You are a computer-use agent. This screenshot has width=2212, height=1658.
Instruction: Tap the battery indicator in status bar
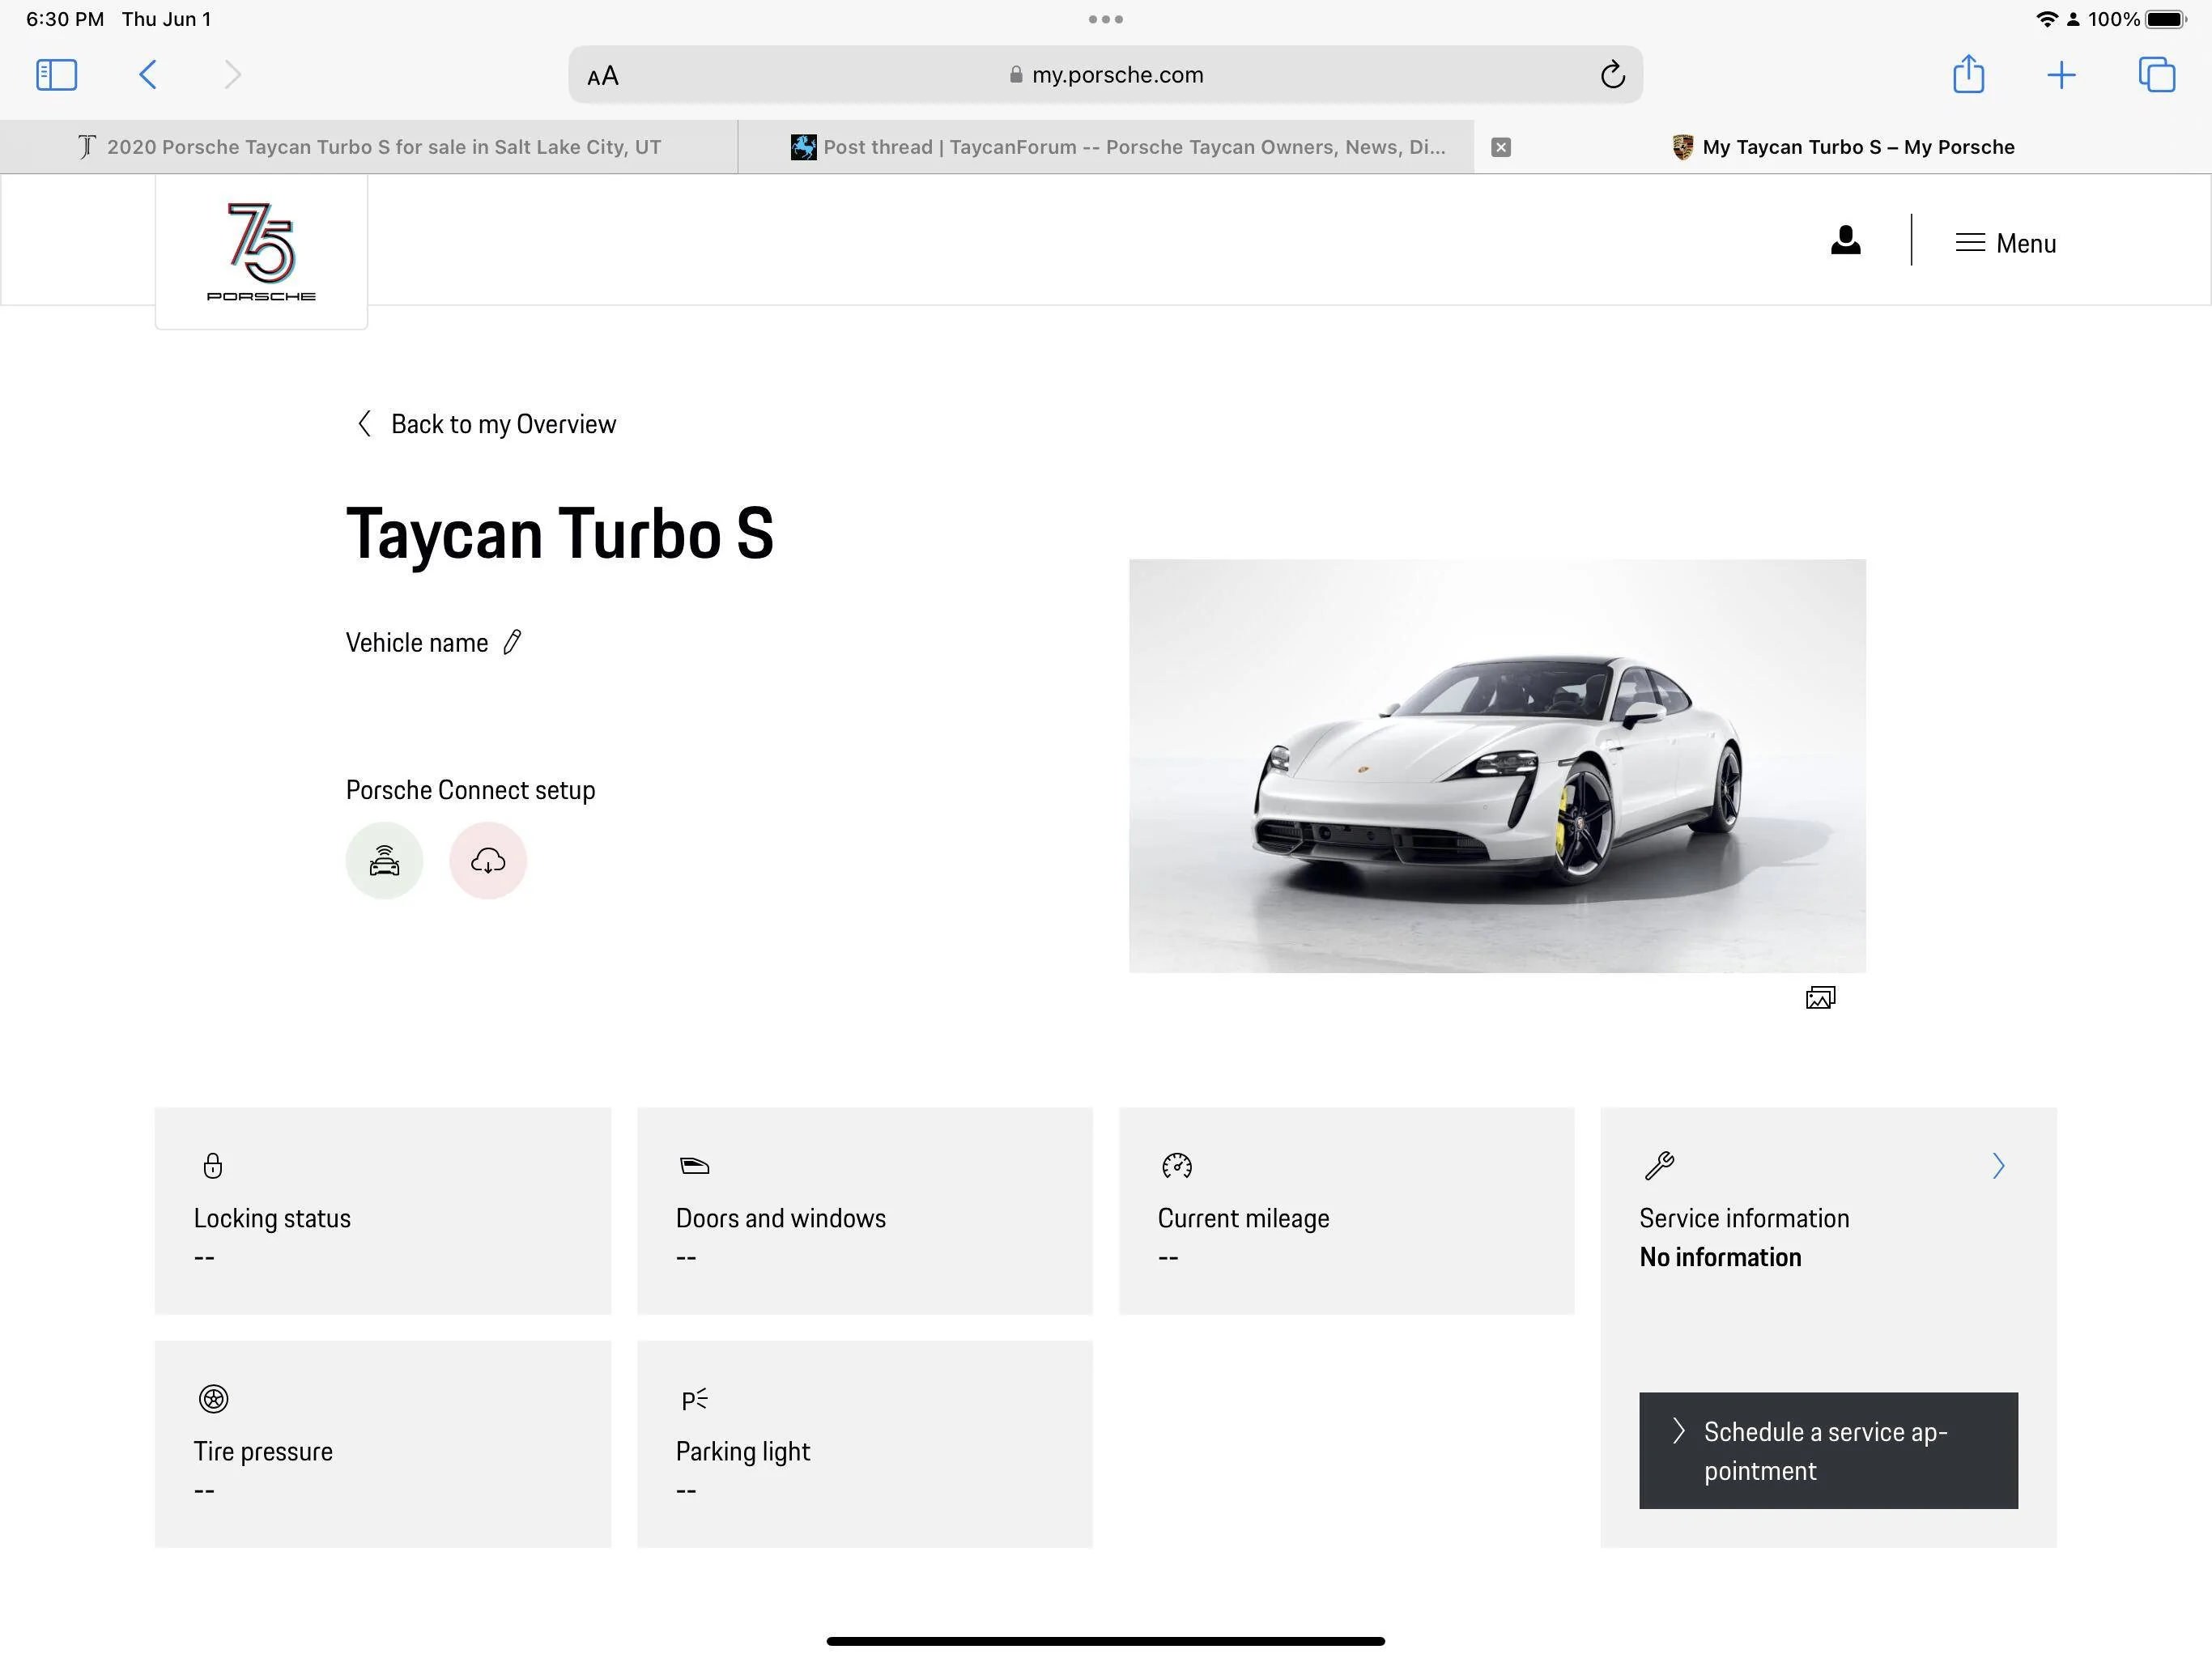[x=2166, y=19]
